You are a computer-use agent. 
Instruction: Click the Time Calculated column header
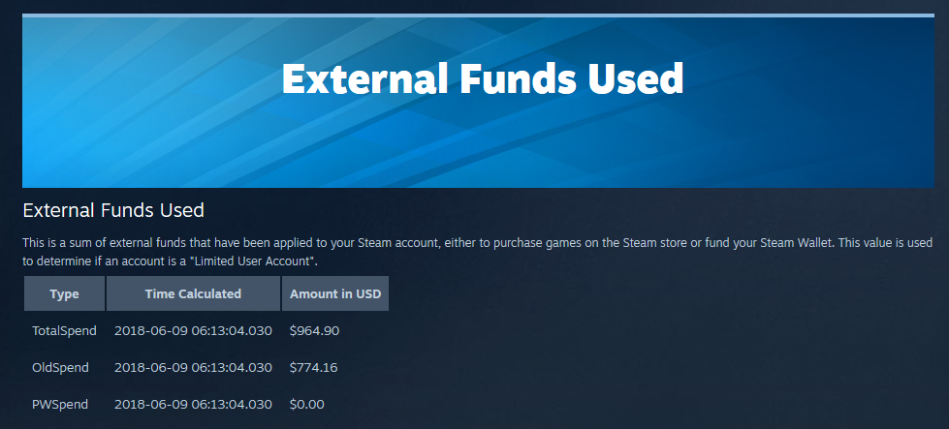pos(193,293)
